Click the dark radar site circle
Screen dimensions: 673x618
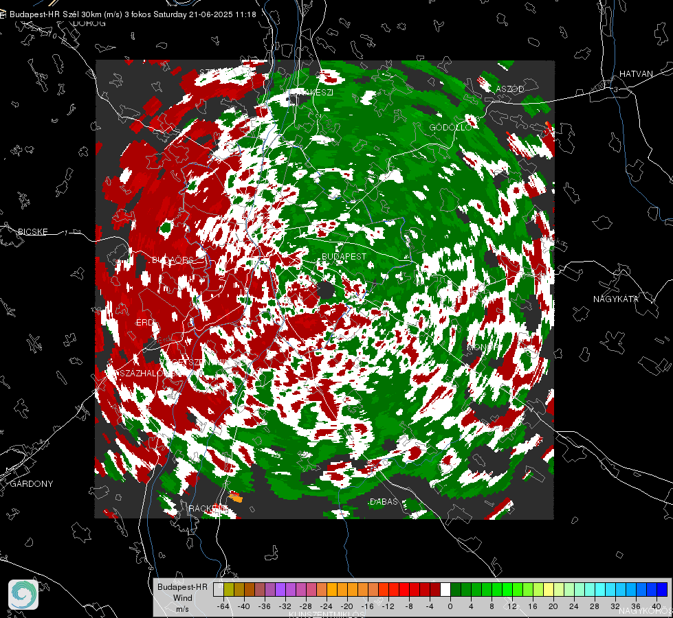[x=327, y=290]
